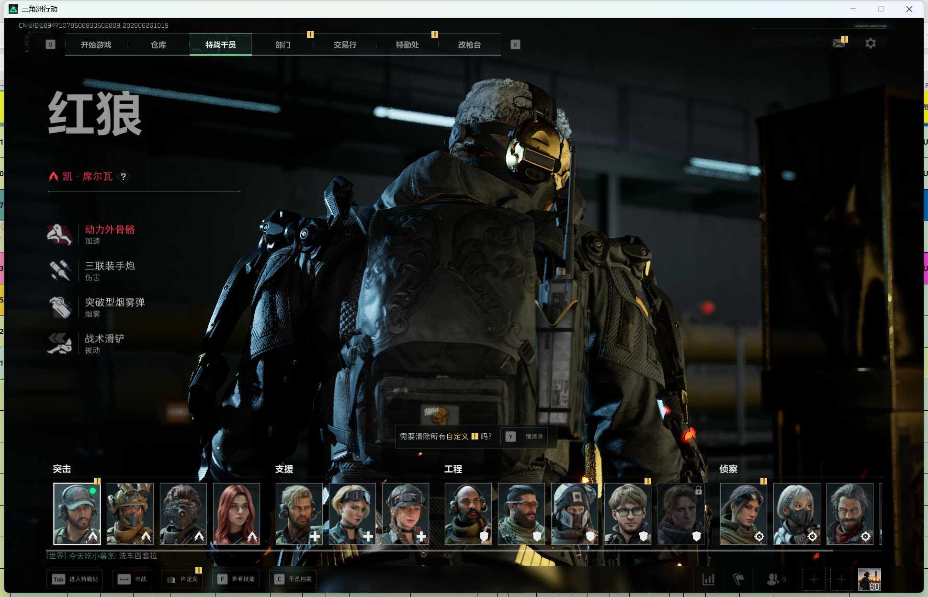
Task: Select the red-haired 突击 operator
Action: click(237, 514)
